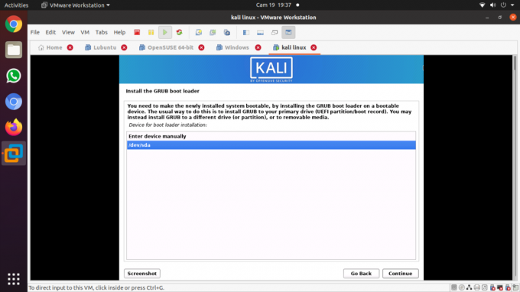
Task: Close the Home tab
Action: (70, 47)
